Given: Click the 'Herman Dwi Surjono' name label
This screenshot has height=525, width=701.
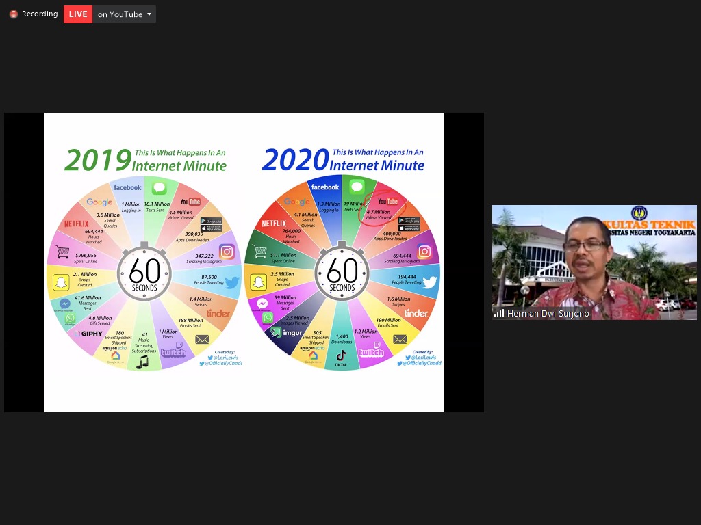Looking at the screenshot, I should click(548, 313).
